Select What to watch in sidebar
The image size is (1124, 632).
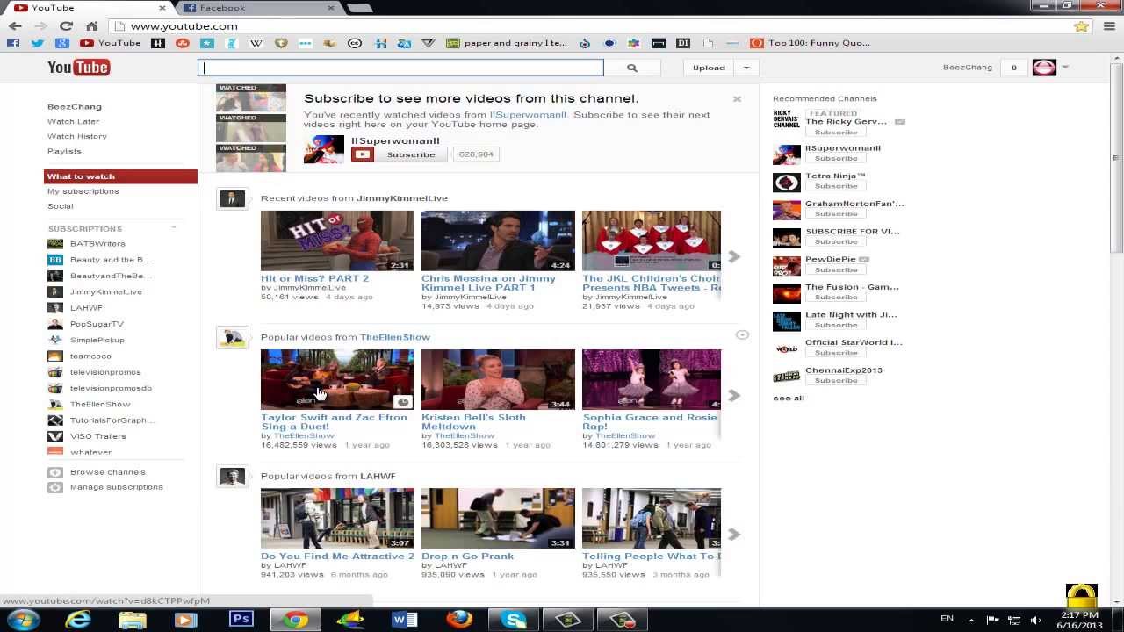tap(120, 176)
